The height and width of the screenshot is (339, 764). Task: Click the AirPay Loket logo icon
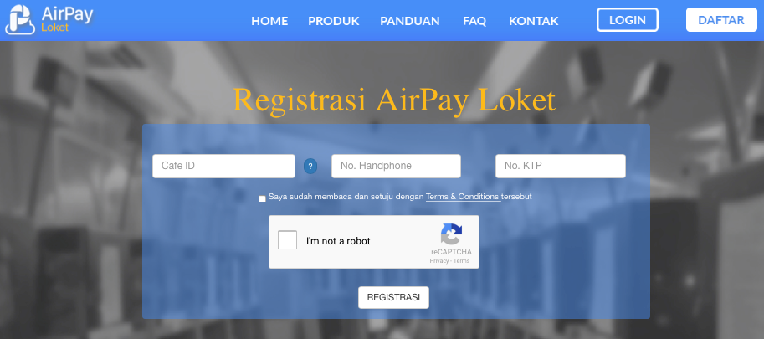[x=20, y=19]
